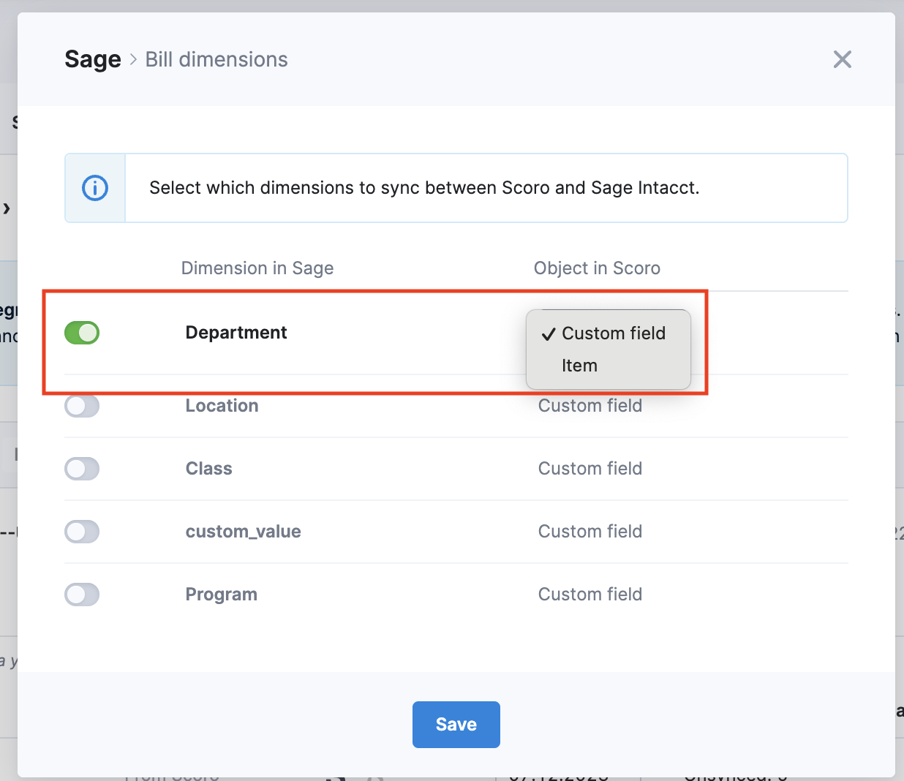This screenshot has height=781, width=904.
Task: Open the Location row Custom field dropdown
Action: tap(590, 406)
